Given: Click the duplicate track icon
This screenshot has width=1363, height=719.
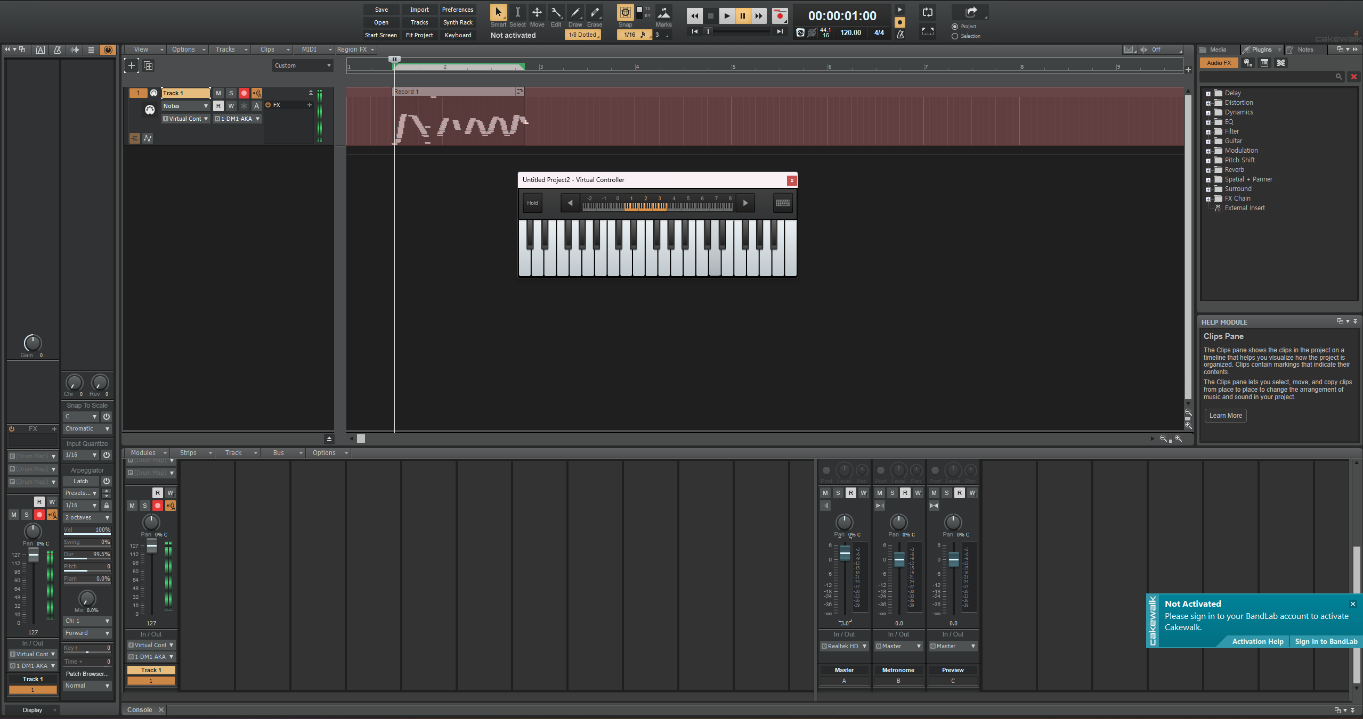Looking at the screenshot, I should coord(148,65).
